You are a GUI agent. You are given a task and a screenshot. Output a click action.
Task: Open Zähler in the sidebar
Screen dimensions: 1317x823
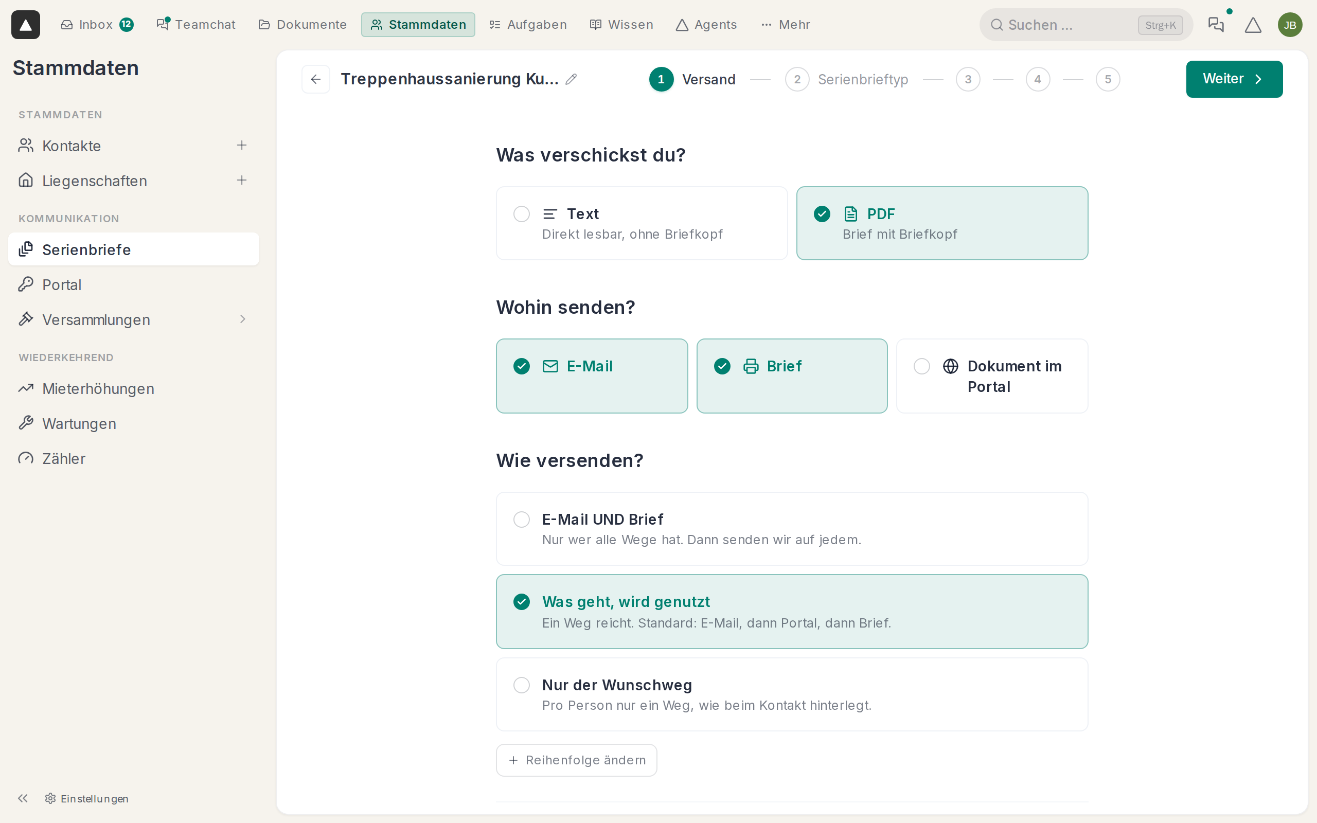[133, 458]
